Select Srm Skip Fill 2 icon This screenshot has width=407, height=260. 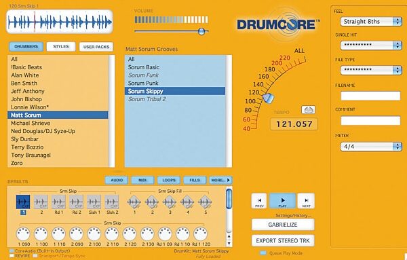coord(152,202)
